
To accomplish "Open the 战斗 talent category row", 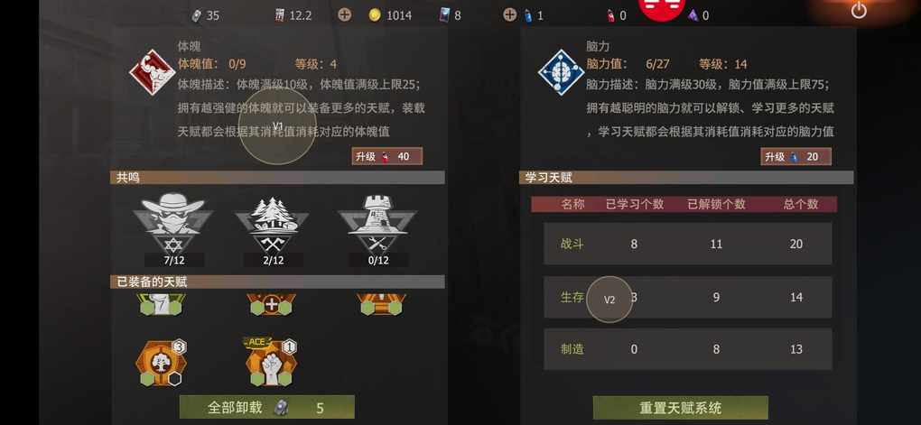I will pyautogui.click(x=687, y=244).
